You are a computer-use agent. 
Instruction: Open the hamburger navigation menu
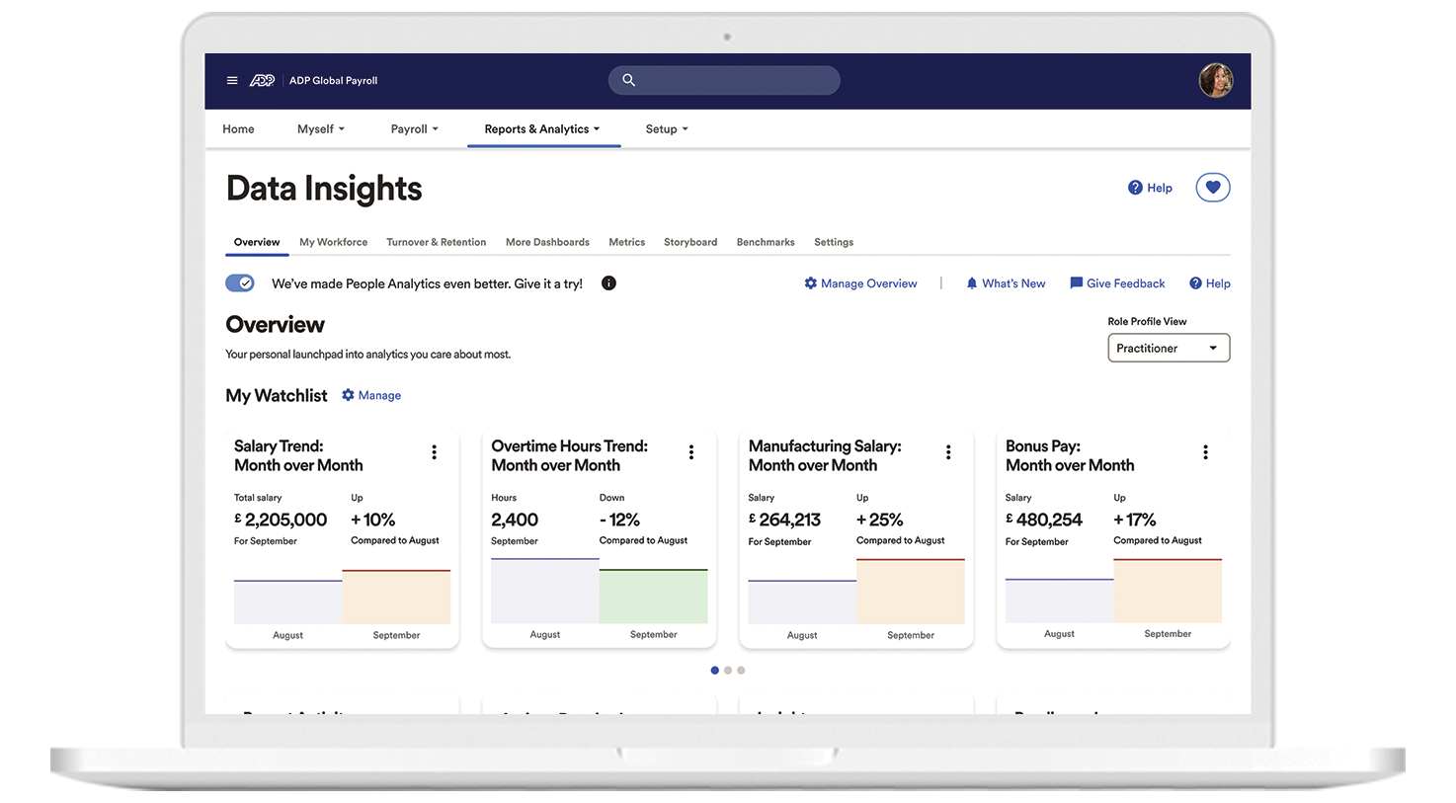232,81
